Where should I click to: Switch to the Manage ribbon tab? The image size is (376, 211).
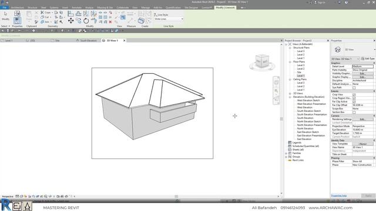pyautogui.click(x=145, y=8)
